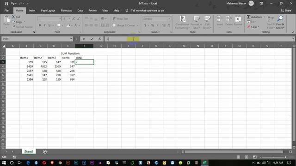Open the font size dropdown
This screenshot has height=166, width=296.
tap(69, 18)
